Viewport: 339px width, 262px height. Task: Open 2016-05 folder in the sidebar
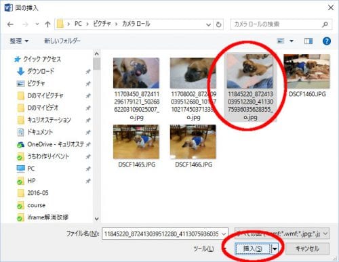38,193
